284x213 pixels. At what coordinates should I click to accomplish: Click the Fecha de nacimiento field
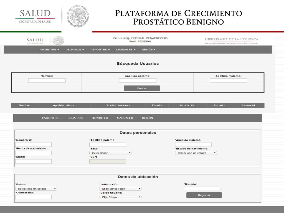(x=34, y=153)
